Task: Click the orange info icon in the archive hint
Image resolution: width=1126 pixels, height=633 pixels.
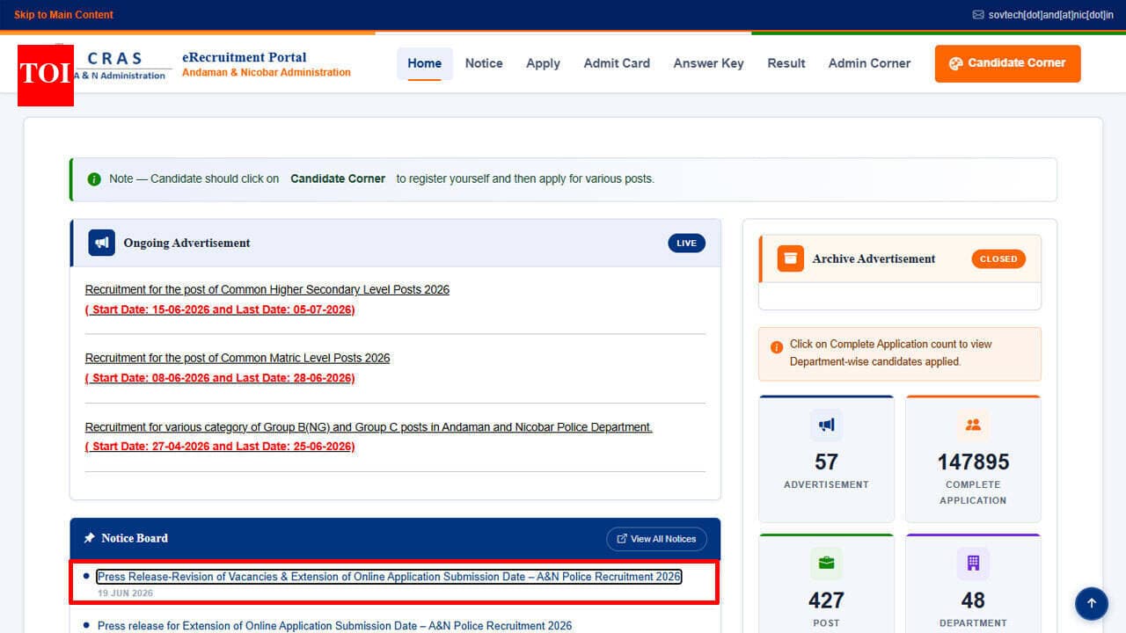Action: pyautogui.click(x=777, y=347)
